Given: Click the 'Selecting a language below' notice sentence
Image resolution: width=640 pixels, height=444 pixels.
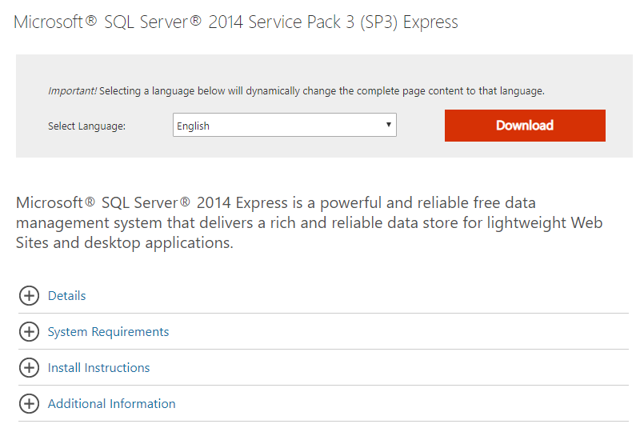Looking at the screenshot, I should point(322,91).
